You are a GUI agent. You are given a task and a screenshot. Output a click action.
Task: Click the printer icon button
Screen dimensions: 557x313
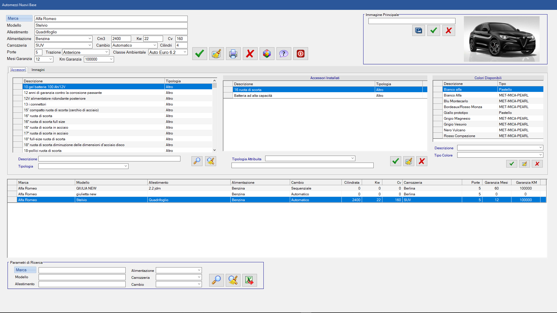(233, 54)
